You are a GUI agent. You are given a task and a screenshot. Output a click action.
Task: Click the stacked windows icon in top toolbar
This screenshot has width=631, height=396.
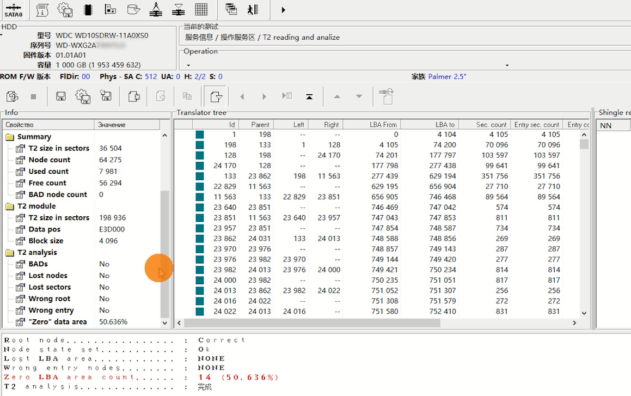point(231,9)
